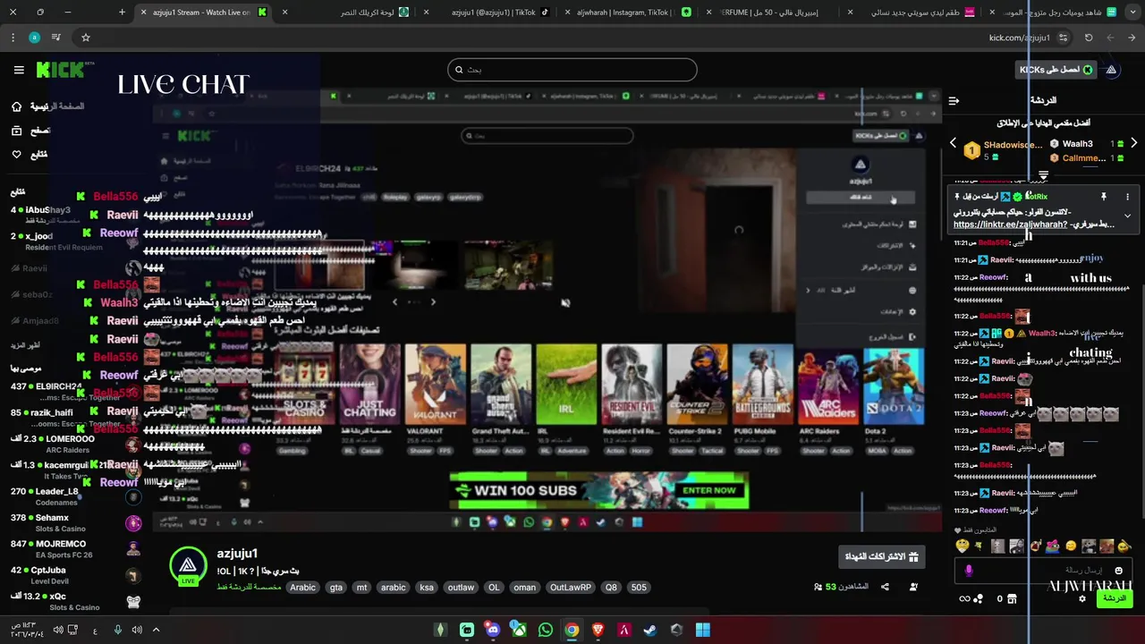Show hidden system tray icons
The image size is (1145, 644).
156,630
